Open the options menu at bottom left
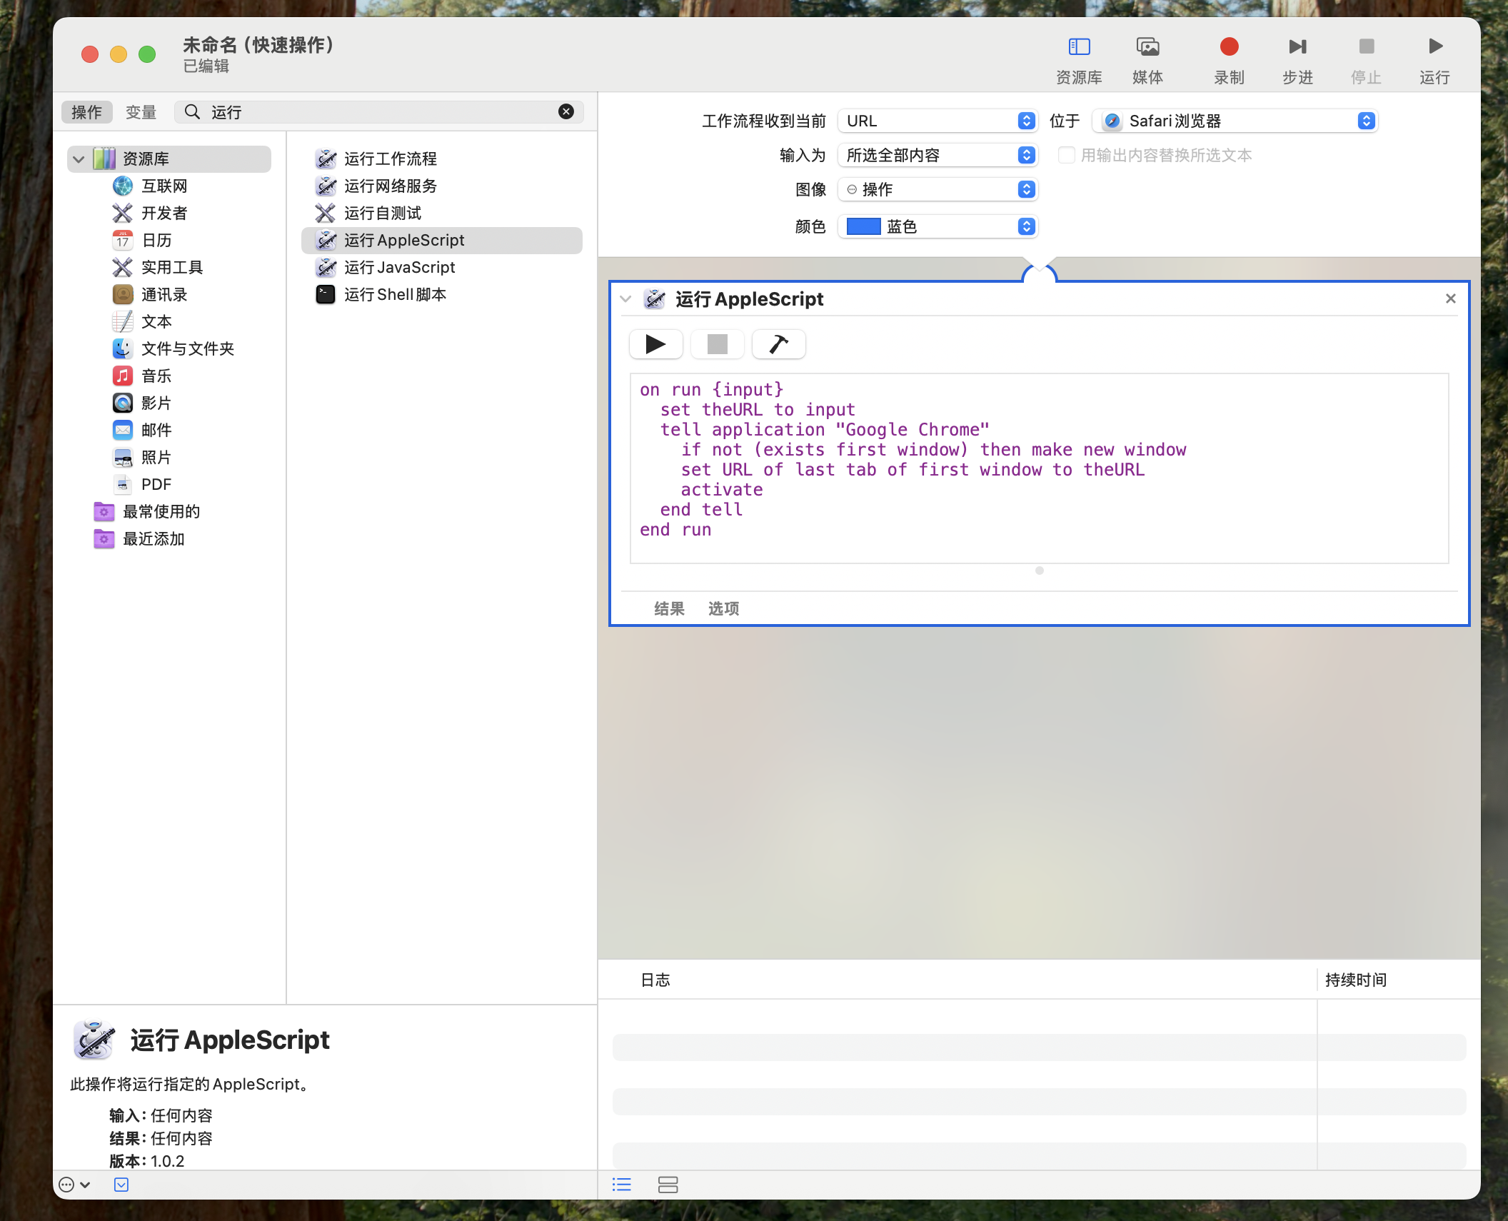Screen dimensions: 1508x1221 (x=74, y=1185)
